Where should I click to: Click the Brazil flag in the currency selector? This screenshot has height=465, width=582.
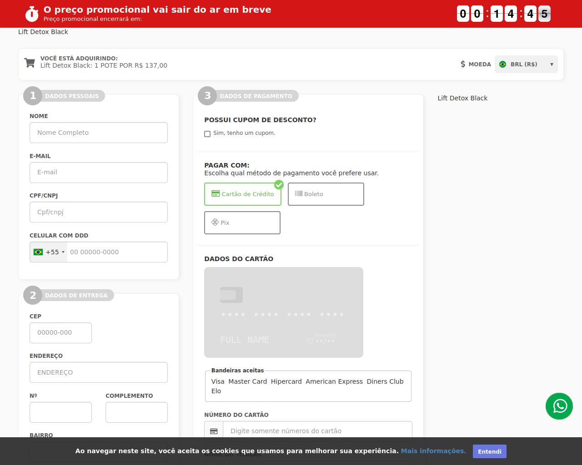tap(502, 64)
